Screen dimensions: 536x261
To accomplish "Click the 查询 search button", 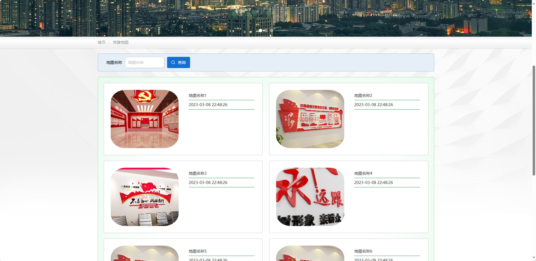I will point(179,62).
